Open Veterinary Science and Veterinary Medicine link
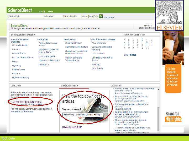The image size is (189, 141). pyautogui.click(x=73, y=59)
